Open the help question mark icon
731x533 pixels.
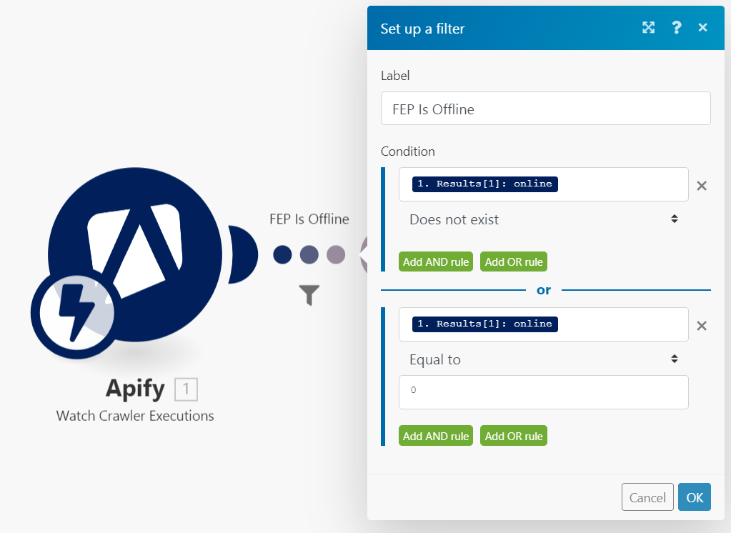tap(676, 28)
